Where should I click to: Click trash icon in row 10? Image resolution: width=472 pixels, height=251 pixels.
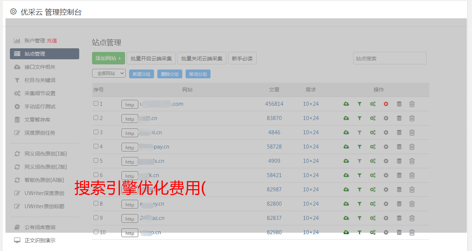coord(412,232)
